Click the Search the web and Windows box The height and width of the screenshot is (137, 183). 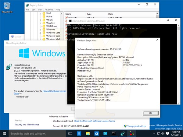37,133
